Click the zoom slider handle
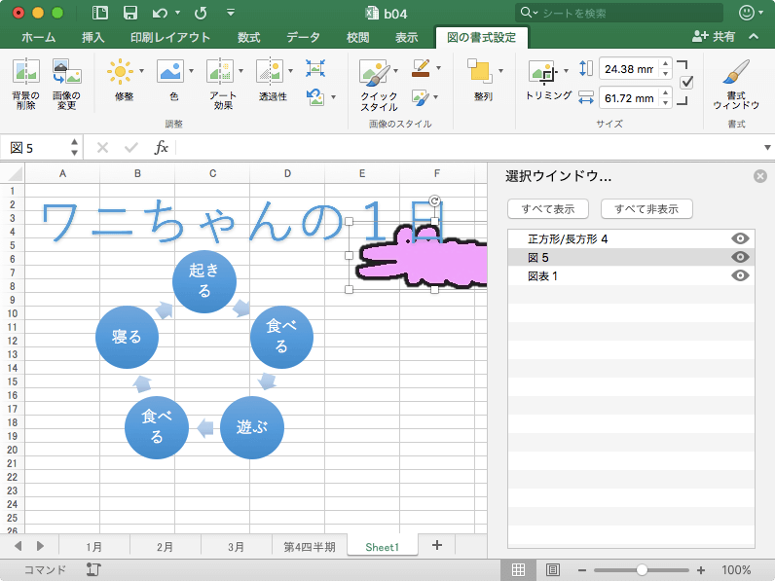Image resolution: width=775 pixels, height=581 pixels. pos(642,569)
